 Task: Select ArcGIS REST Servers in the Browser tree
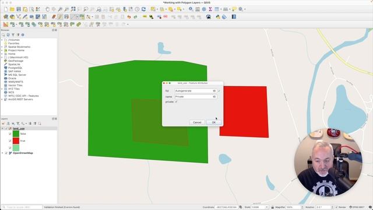[x=20, y=99]
